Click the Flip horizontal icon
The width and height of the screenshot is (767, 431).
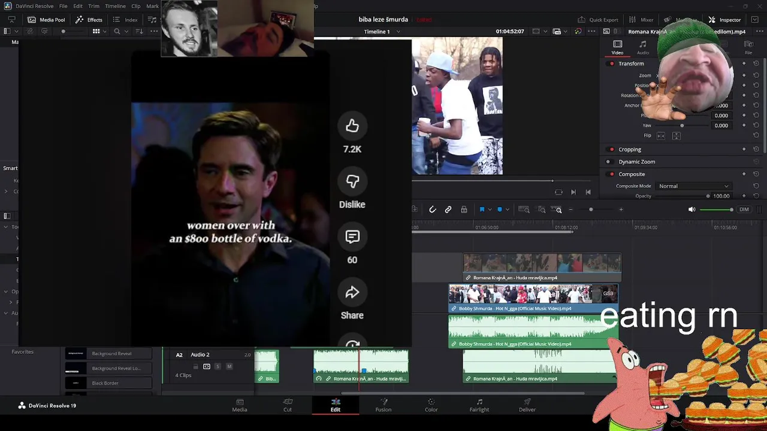661,136
